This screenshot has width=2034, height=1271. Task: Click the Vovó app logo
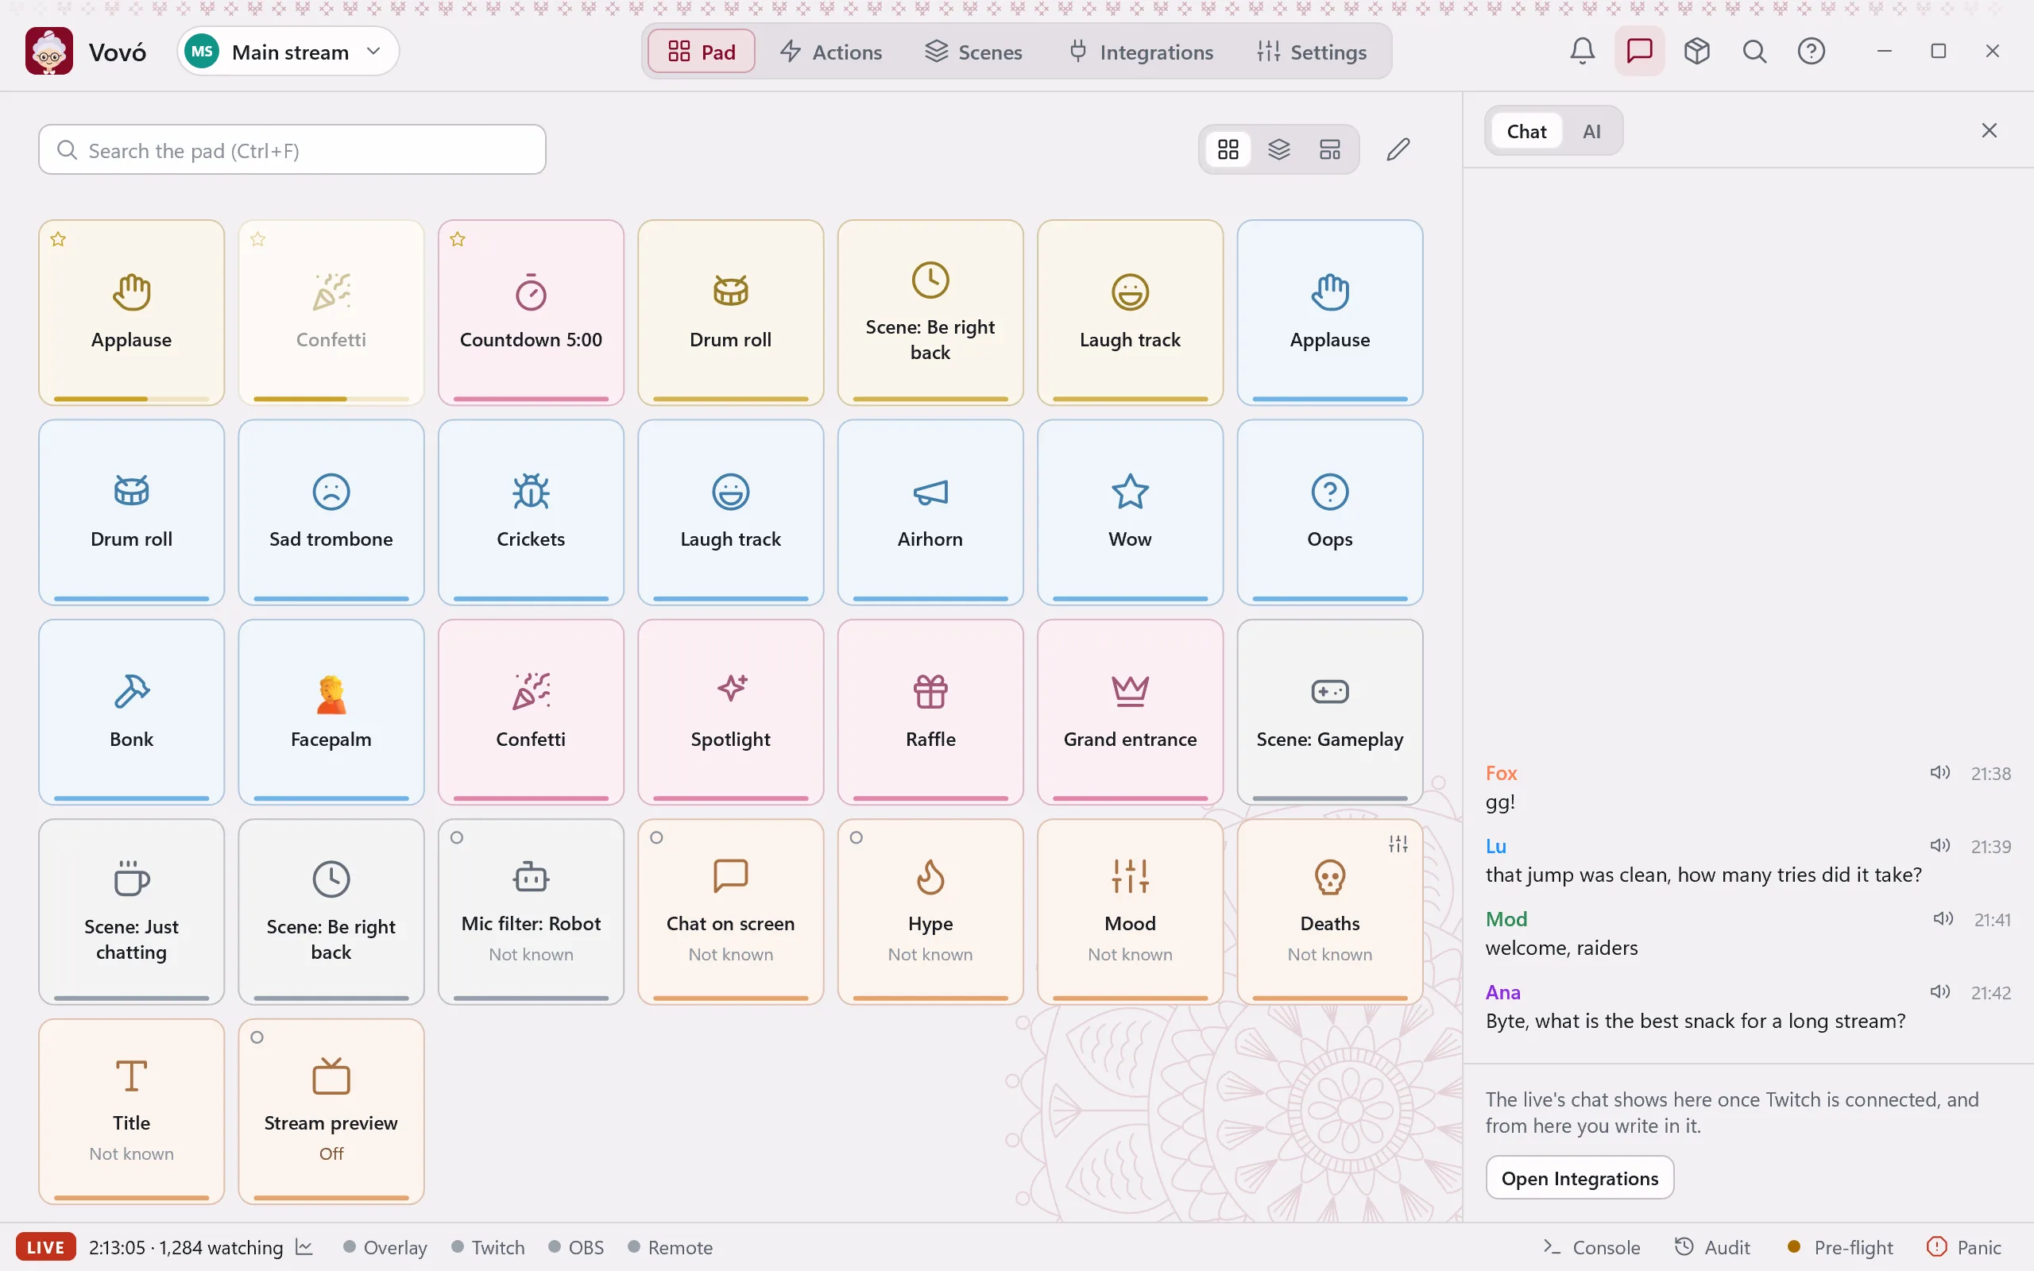(x=48, y=52)
